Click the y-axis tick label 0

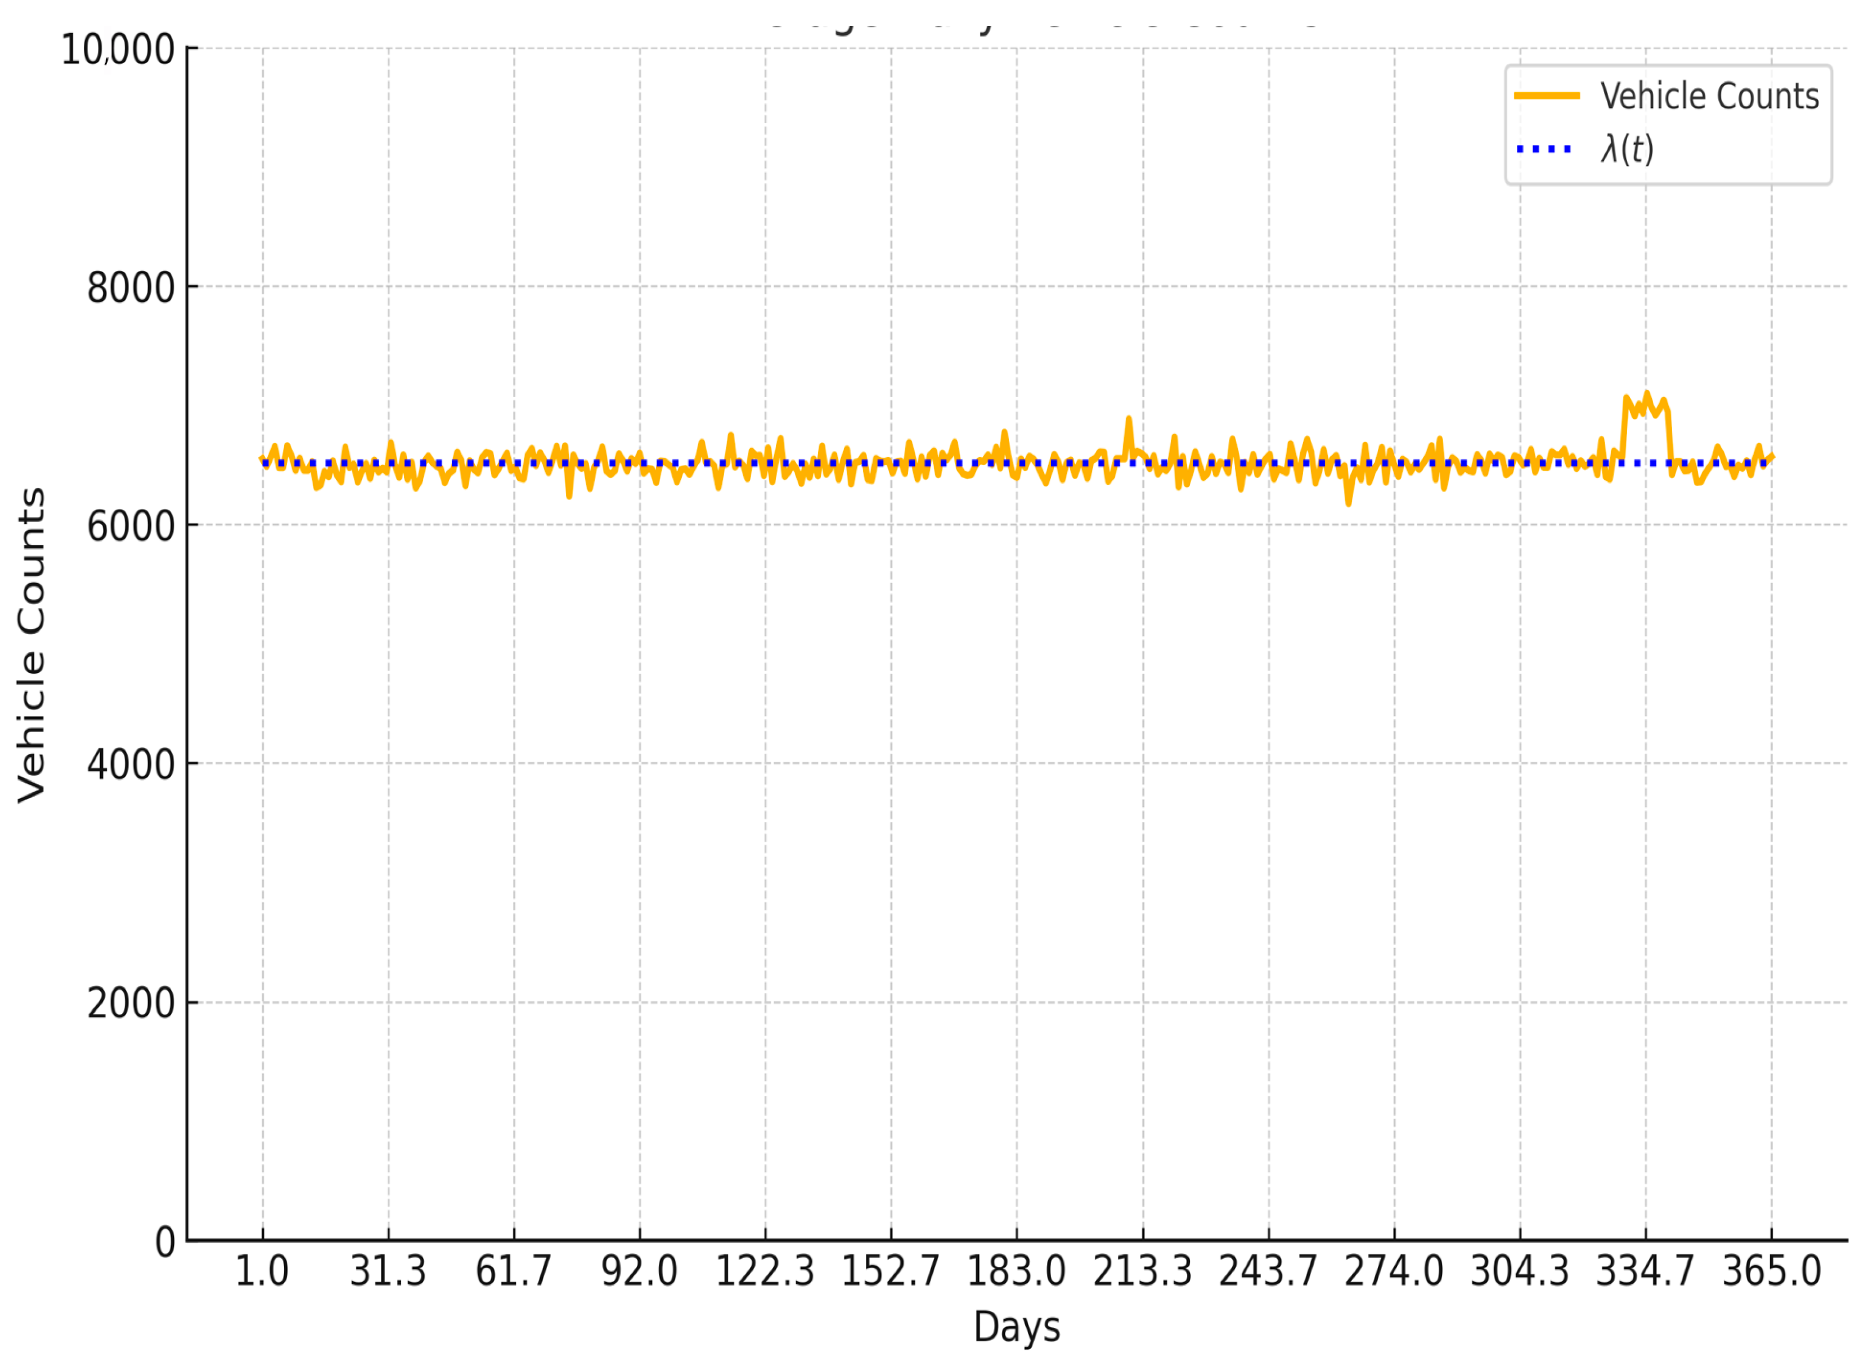(x=164, y=1241)
